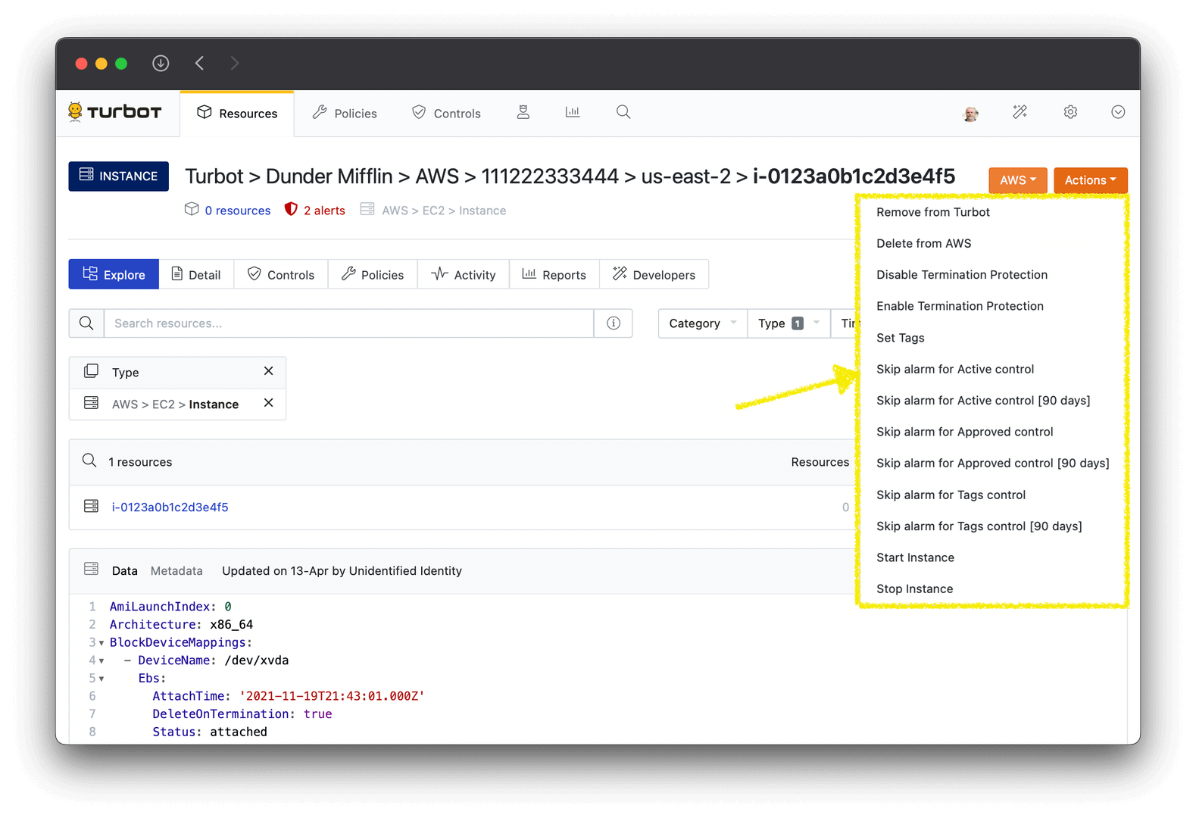Go forward with the right chevron arrow

click(235, 63)
